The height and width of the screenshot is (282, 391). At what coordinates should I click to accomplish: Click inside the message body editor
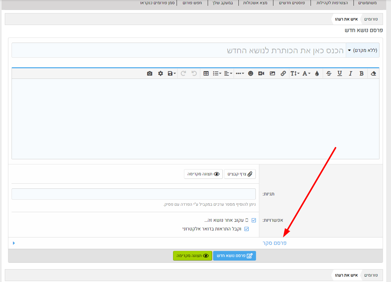pos(195,119)
